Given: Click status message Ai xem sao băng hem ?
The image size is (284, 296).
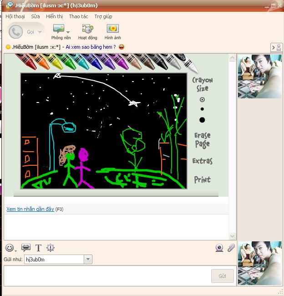Looking at the screenshot, I should [x=91, y=47].
